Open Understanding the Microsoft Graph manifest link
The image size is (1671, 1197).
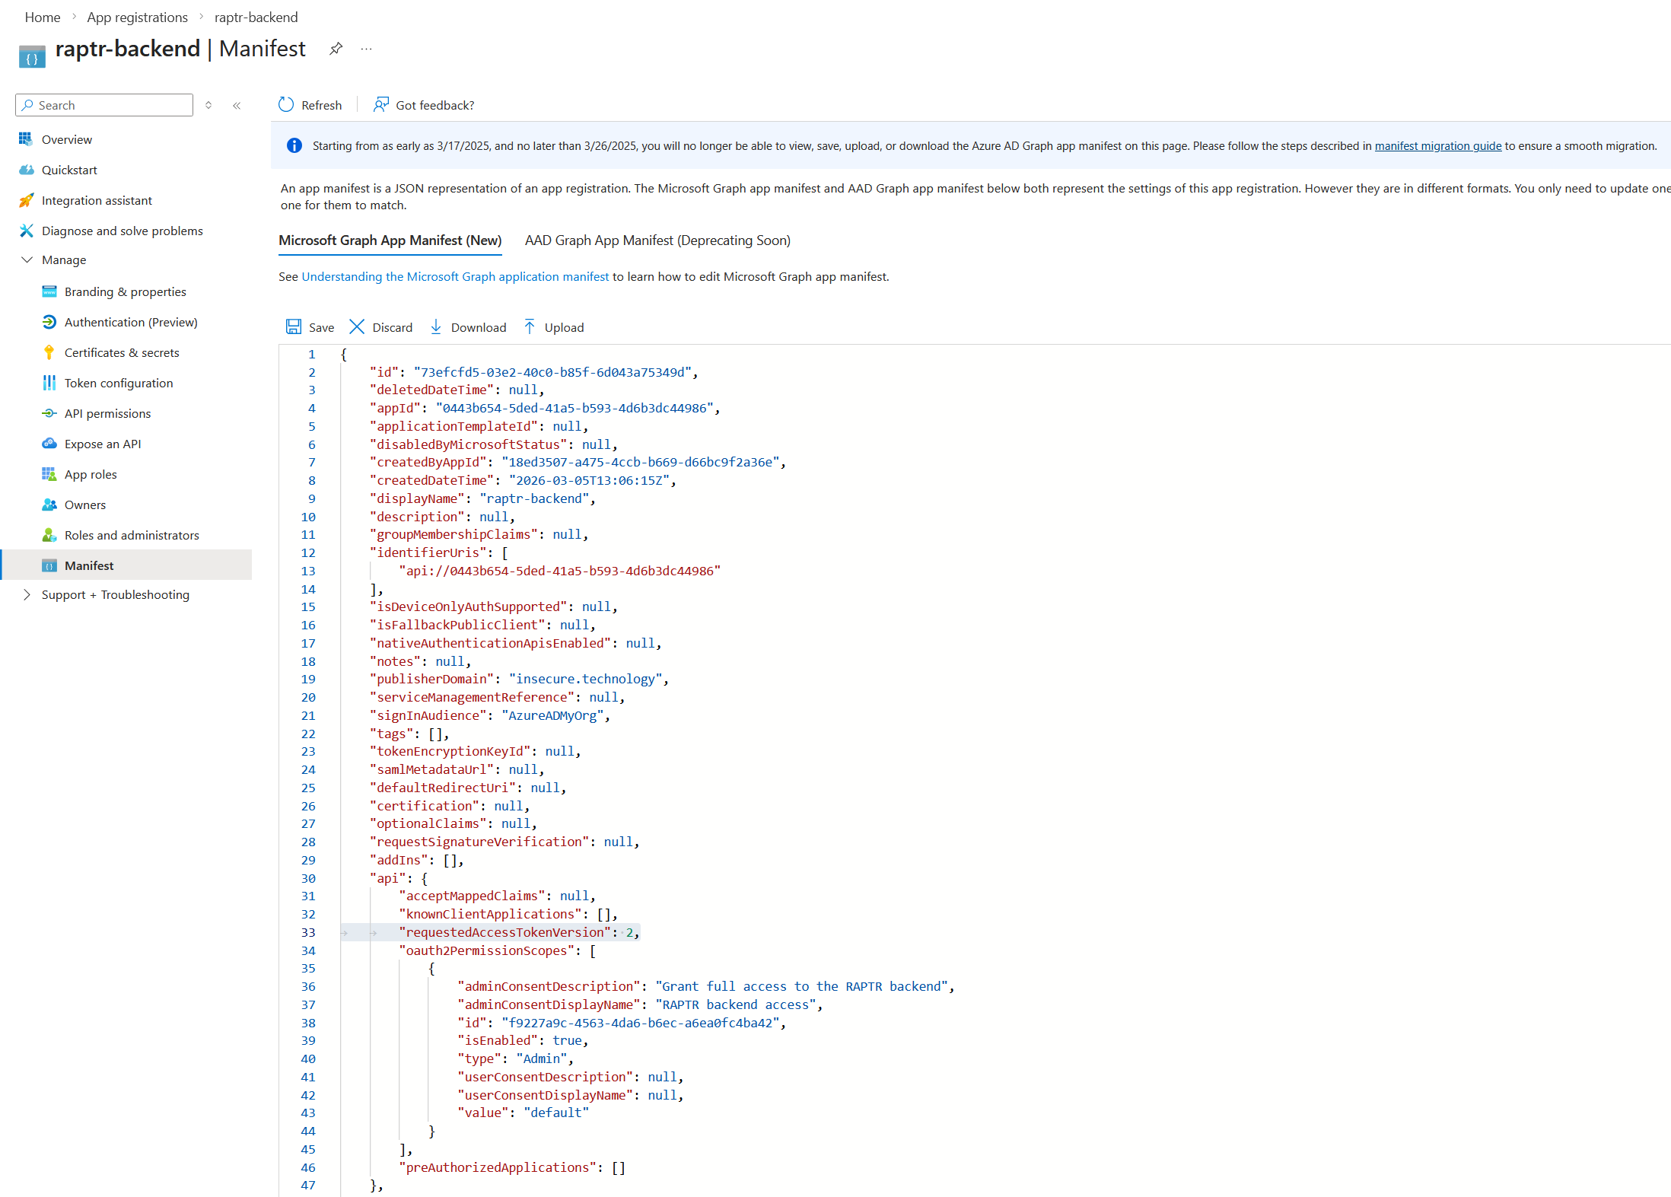pyautogui.click(x=455, y=277)
